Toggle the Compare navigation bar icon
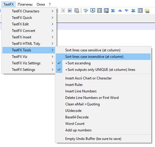 pyautogui.click(x=140, y=11)
